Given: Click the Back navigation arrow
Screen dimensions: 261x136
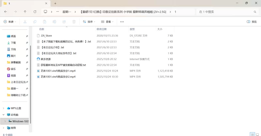Looking at the screenshot, I should tap(6, 12).
